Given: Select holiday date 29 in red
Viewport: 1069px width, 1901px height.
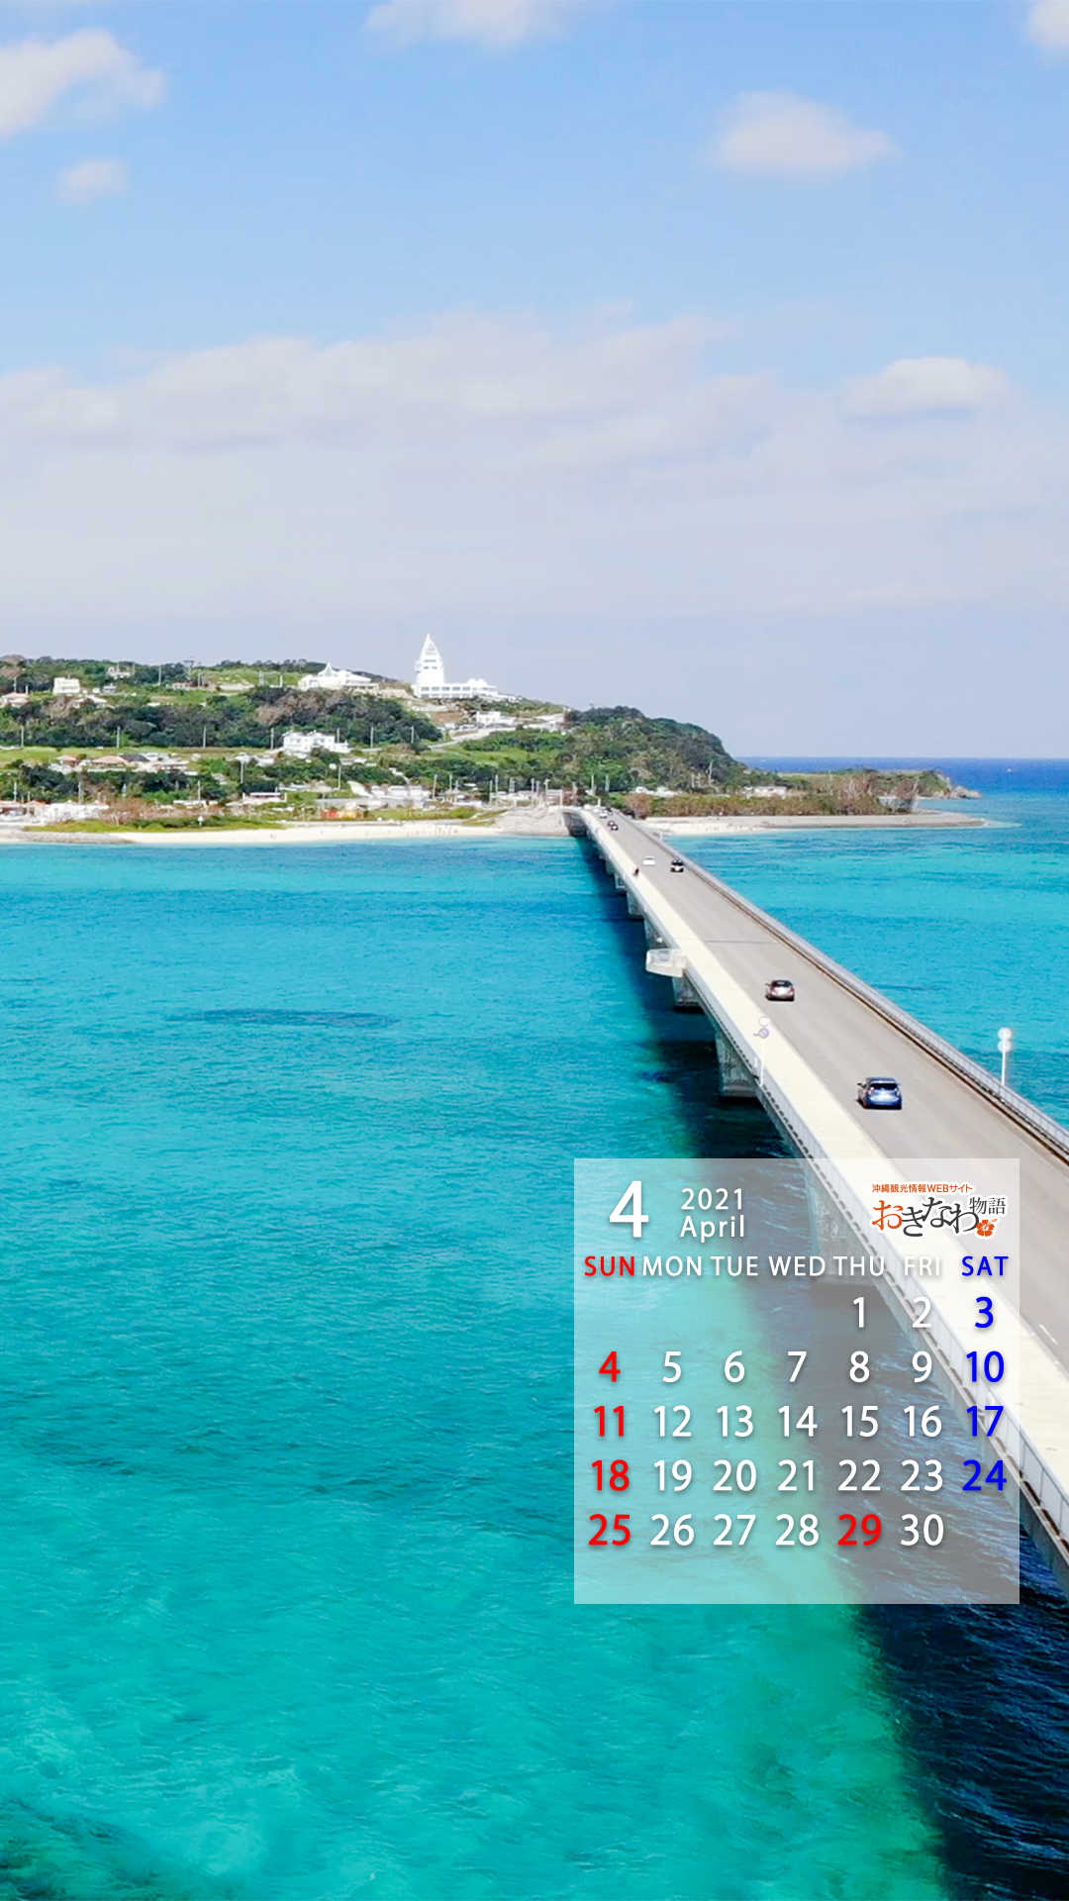Looking at the screenshot, I should [x=859, y=1531].
